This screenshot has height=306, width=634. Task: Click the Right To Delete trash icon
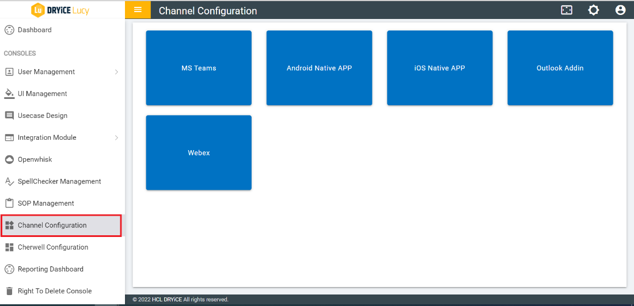click(9, 291)
